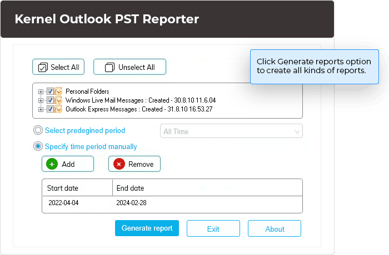Click the Remove time period button
The width and height of the screenshot is (389, 255).
coord(134,164)
